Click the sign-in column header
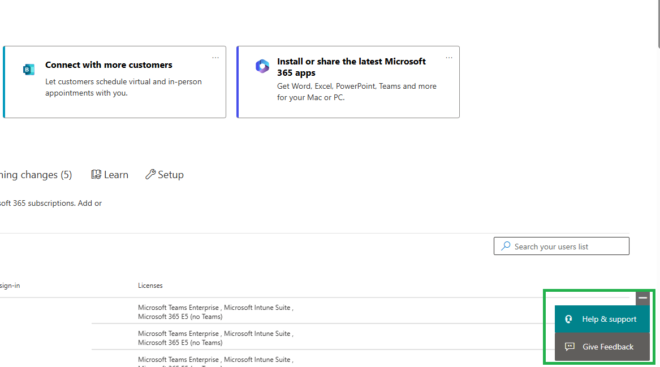The image size is (660, 367). click(10, 286)
